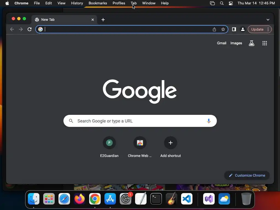This screenshot has height=210, width=280.
Task: Launch GarageBand from the Dock
Action: 171,199
